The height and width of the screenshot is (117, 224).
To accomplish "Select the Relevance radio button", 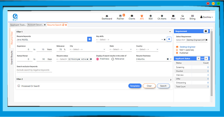I will [113, 59].
